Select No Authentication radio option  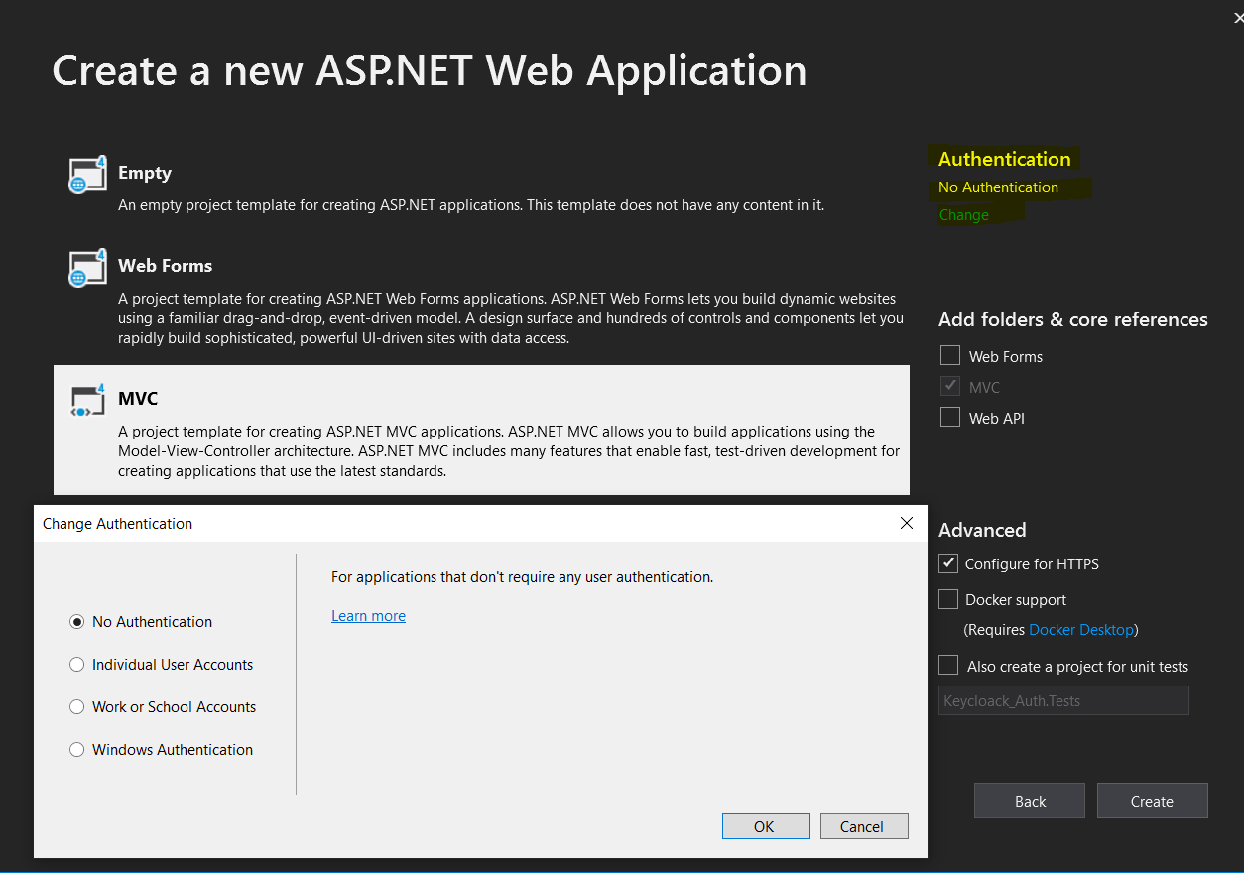click(76, 622)
